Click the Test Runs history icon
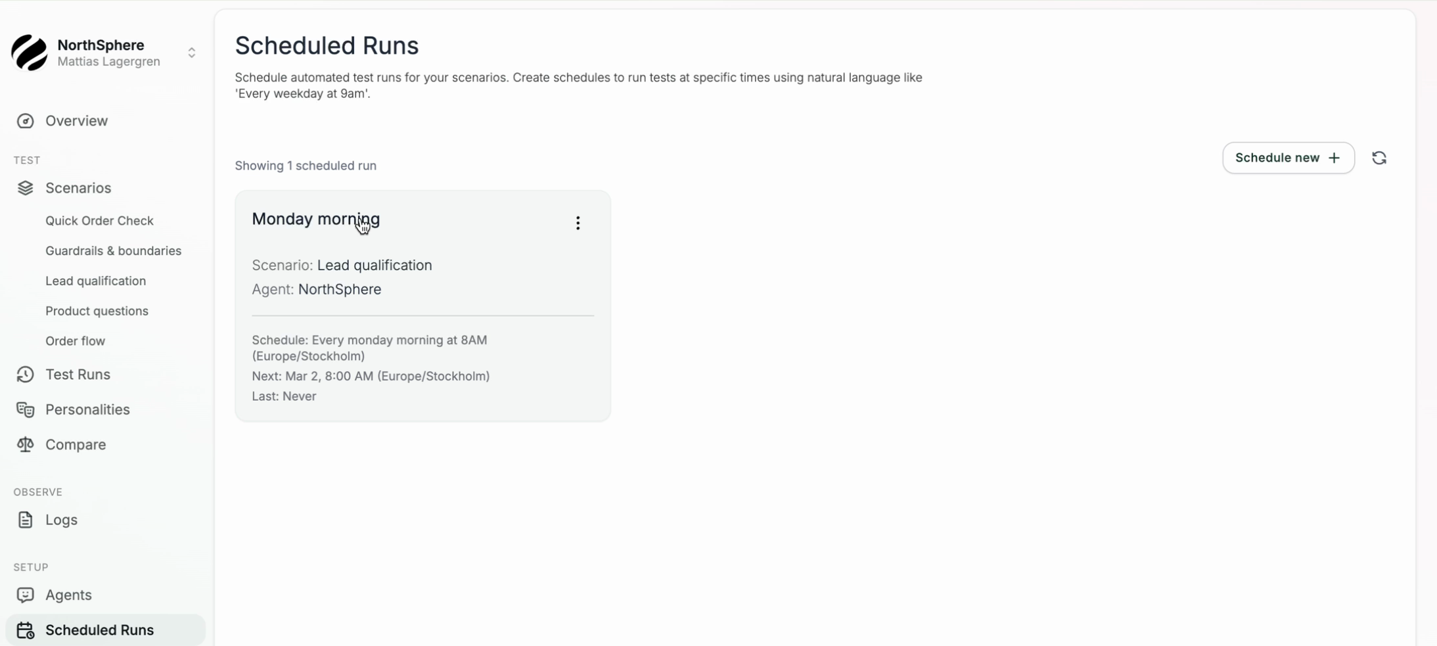This screenshot has width=1437, height=646. tap(26, 375)
